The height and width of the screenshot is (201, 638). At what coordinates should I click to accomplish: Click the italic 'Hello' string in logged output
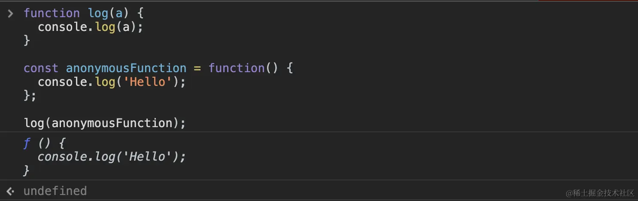148,157
